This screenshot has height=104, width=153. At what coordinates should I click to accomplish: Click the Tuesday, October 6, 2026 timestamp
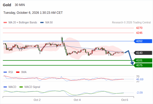coord(33,13)
